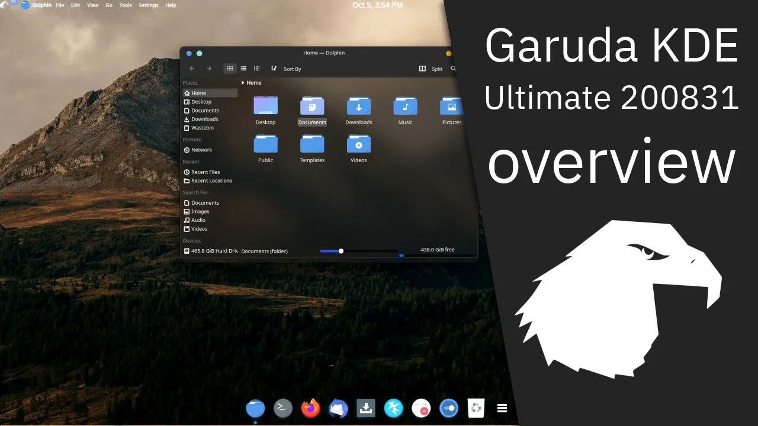The height and width of the screenshot is (426, 758).
Task: Adjust the icon zoom slider in status bar
Action: [341, 251]
